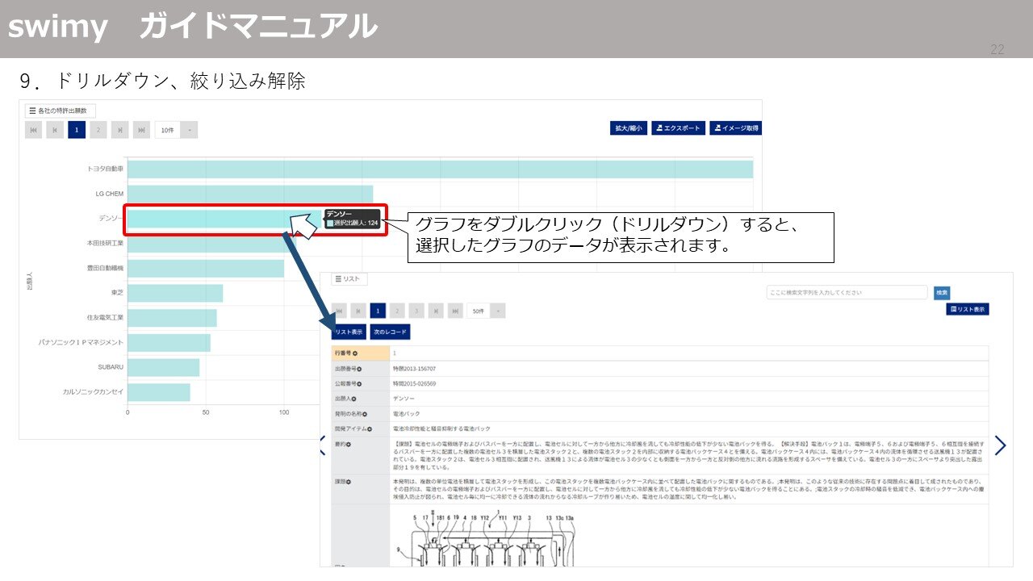The height and width of the screenshot is (581, 1033).
Task: Go to next page in list pagination
Action: (x=437, y=310)
